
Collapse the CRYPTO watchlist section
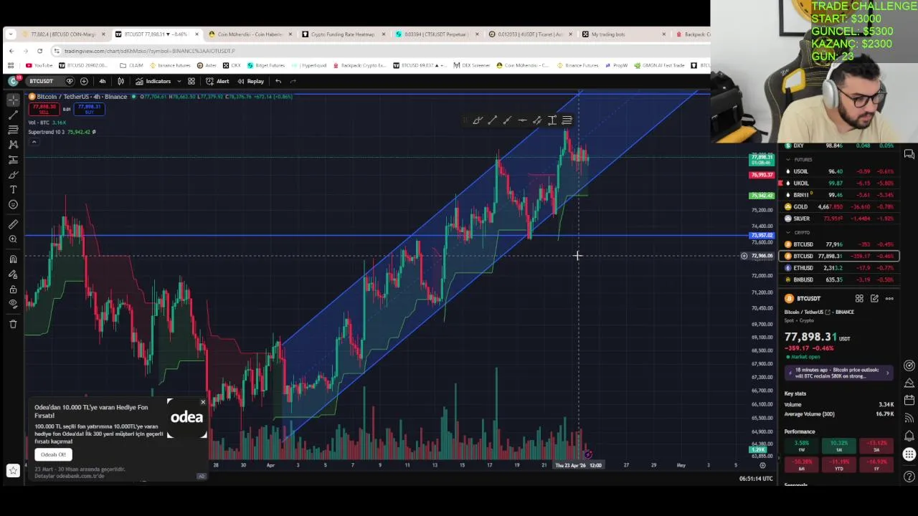[x=788, y=232]
